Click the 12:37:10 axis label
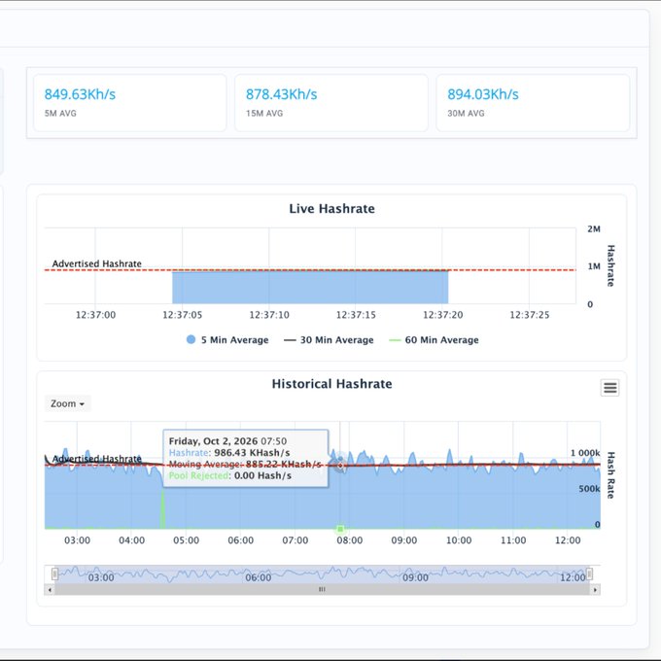This screenshot has height=661, width=661. [269, 315]
